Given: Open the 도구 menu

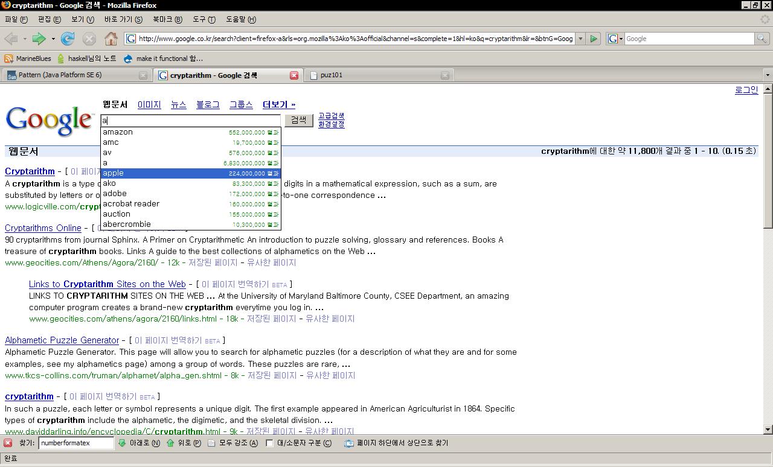Looking at the screenshot, I should click(x=204, y=19).
